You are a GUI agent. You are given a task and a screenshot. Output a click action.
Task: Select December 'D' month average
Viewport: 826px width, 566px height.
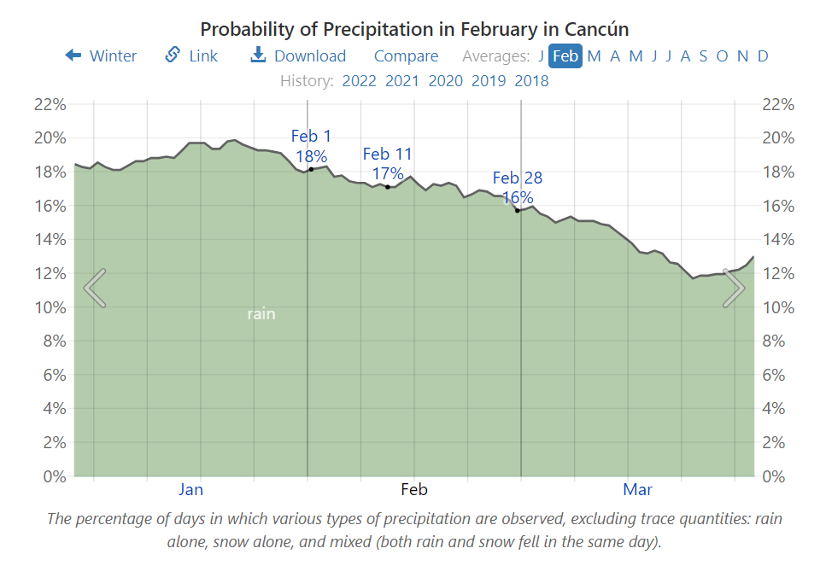761,55
